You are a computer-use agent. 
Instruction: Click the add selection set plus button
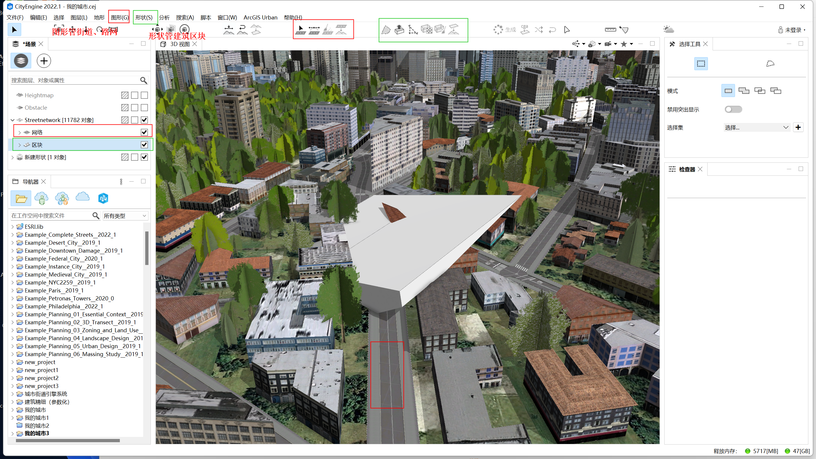(x=798, y=127)
